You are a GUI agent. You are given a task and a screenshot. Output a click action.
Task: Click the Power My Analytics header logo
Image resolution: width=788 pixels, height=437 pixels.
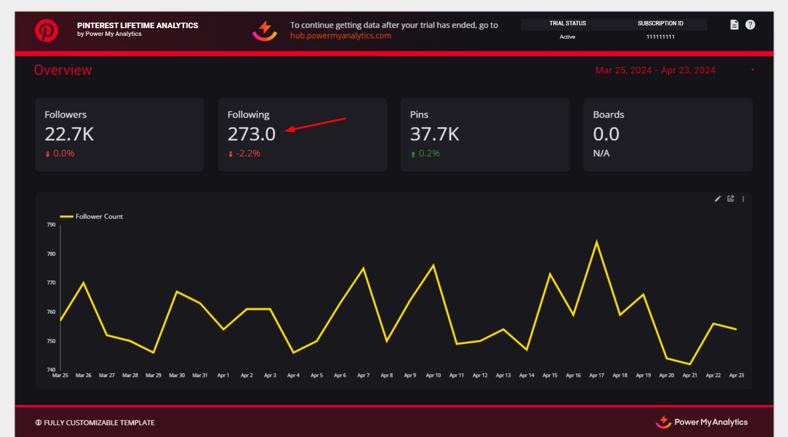265,30
